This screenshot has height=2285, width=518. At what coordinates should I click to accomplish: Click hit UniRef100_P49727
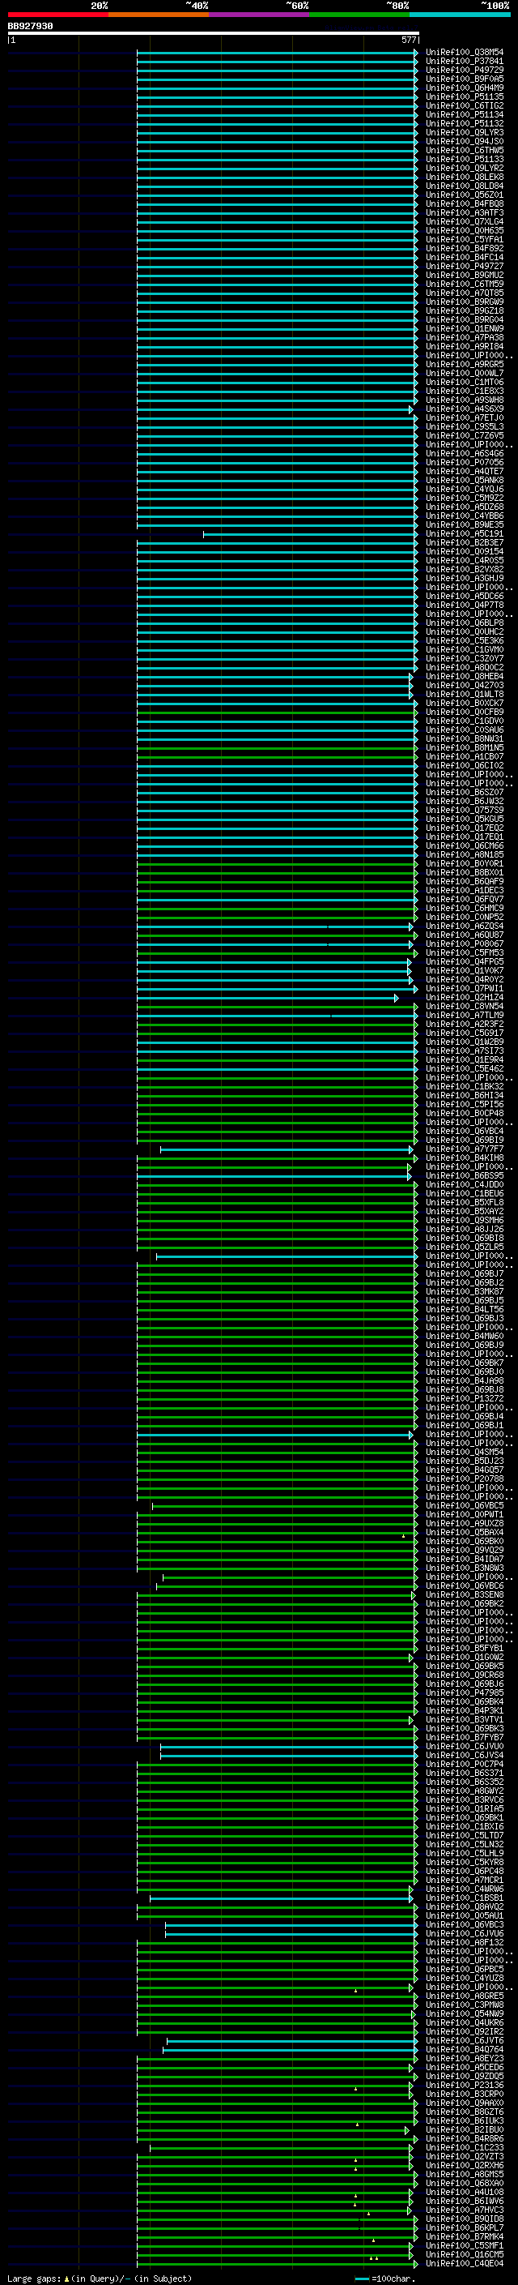465,266
